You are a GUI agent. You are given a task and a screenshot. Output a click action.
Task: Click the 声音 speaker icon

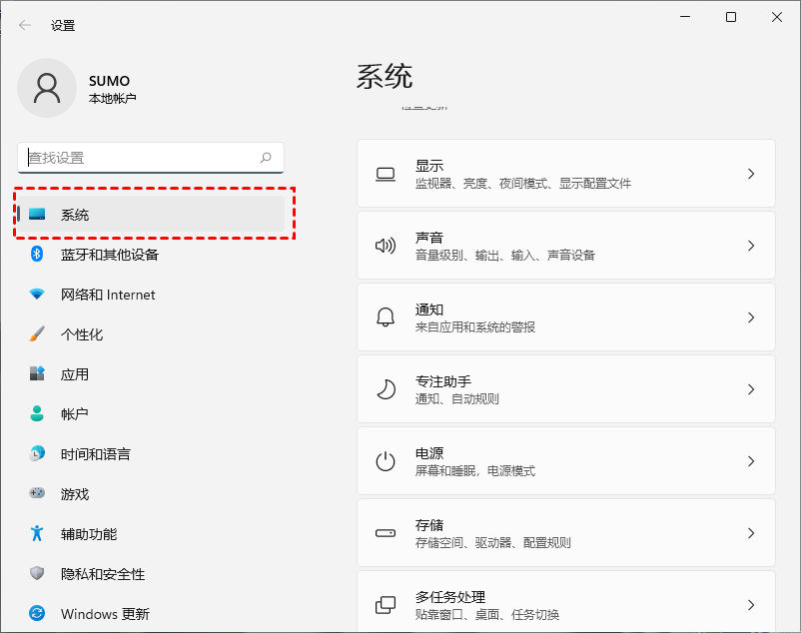click(386, 246)
